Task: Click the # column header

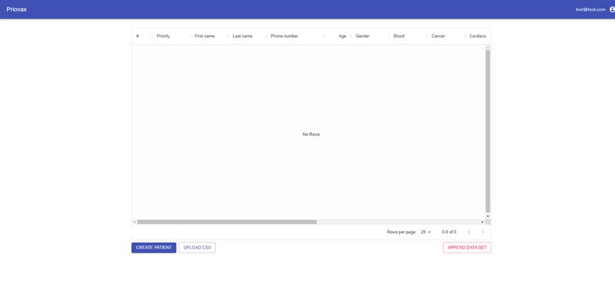Action: tap(137, 36)
